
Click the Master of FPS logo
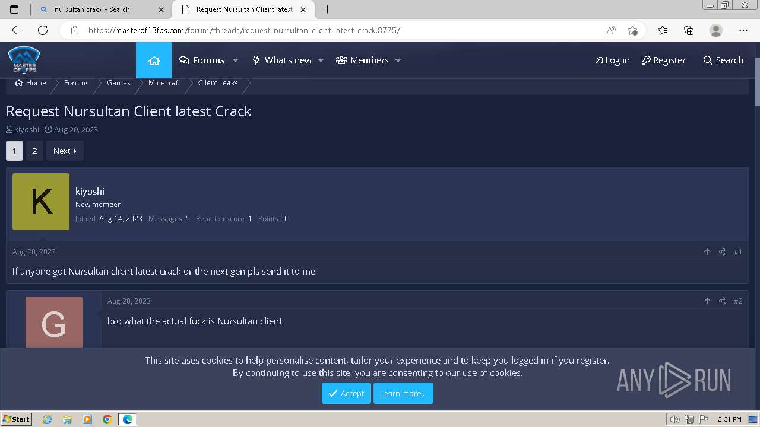coord(24,59)
